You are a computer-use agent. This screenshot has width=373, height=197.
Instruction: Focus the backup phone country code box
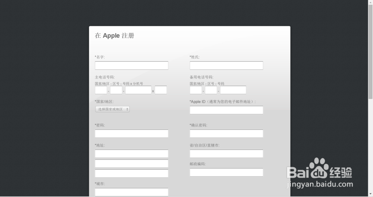point(196,90)
